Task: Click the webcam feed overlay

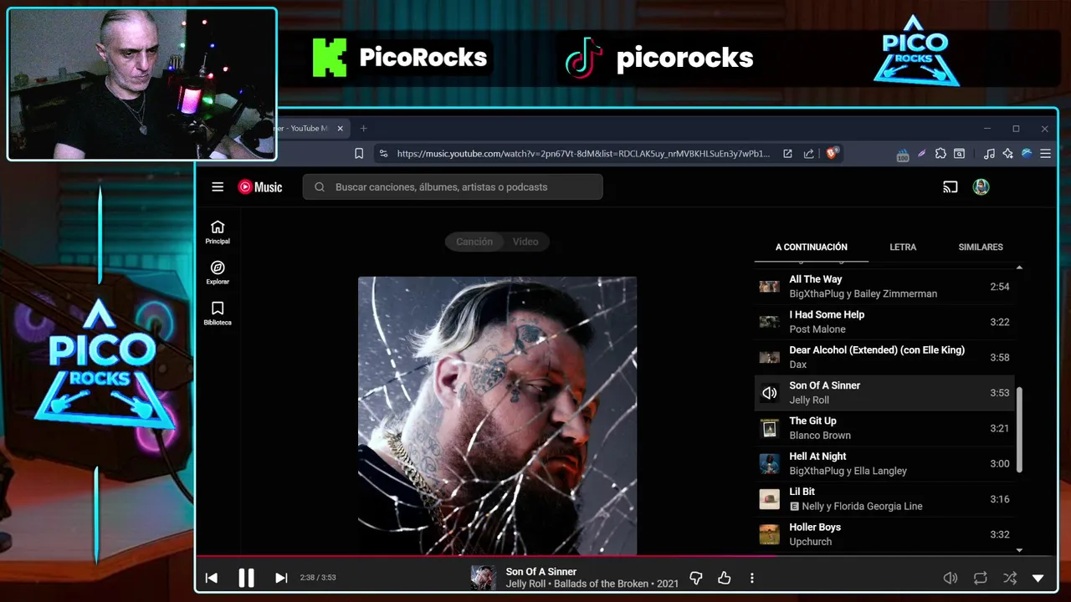Action: tap(141, 84)
